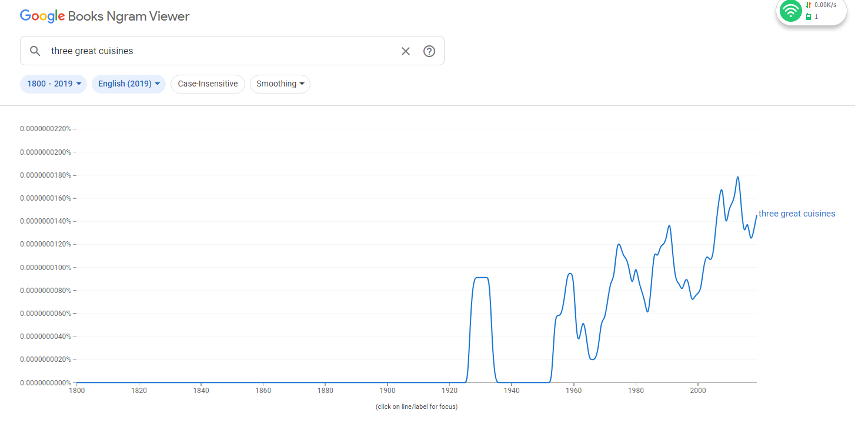Click the 0.00K/s network speed readout
The height and width of the screenshot is (433, 855).
pyautogui.click(x=825, y=5)
